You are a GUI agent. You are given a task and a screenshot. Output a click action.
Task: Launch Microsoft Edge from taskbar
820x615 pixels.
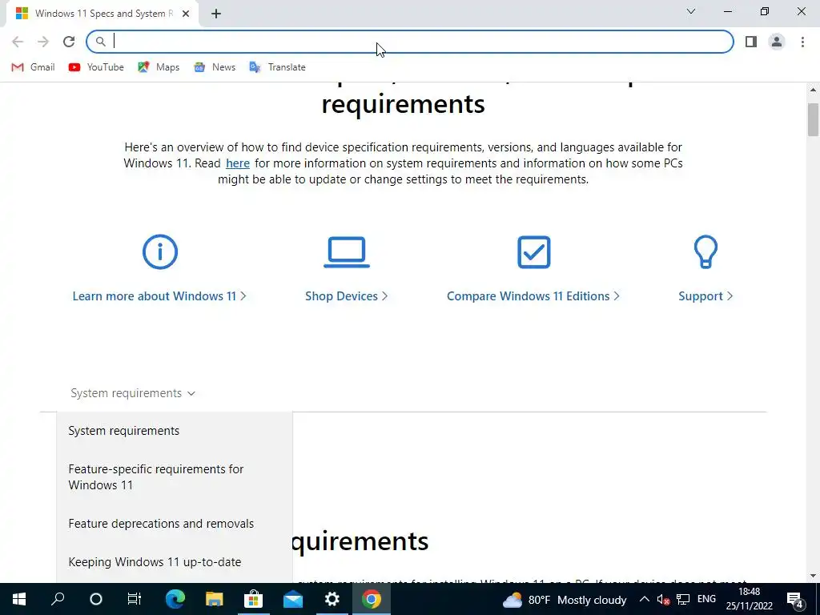pos(175,599)
